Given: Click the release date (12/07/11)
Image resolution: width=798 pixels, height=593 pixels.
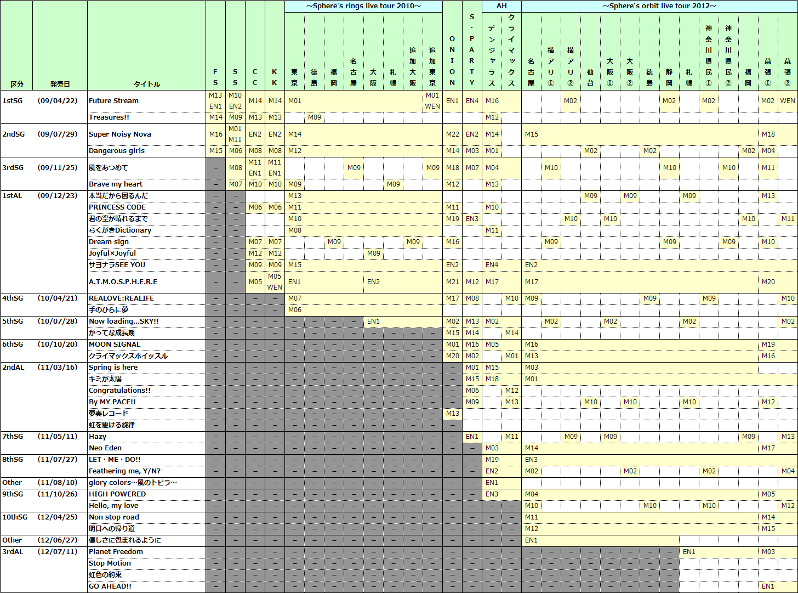Looking at the screenshot, I should (x=58, y=552).
